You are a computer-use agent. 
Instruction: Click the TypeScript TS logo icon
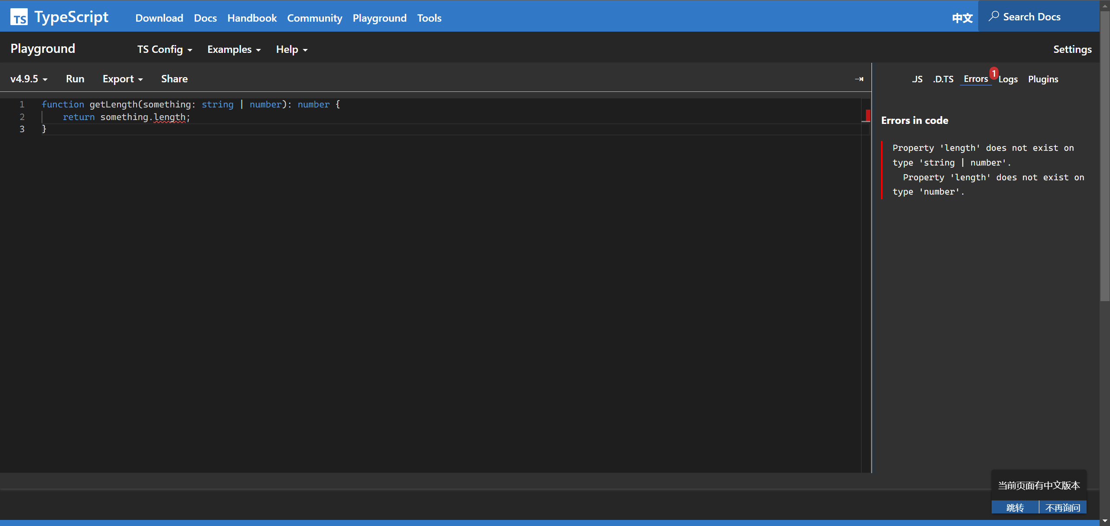19,17
